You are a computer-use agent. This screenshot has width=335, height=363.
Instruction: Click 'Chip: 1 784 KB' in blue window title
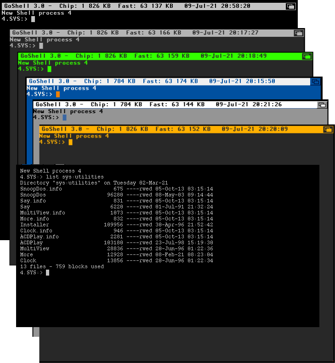[x=109, y=81]
